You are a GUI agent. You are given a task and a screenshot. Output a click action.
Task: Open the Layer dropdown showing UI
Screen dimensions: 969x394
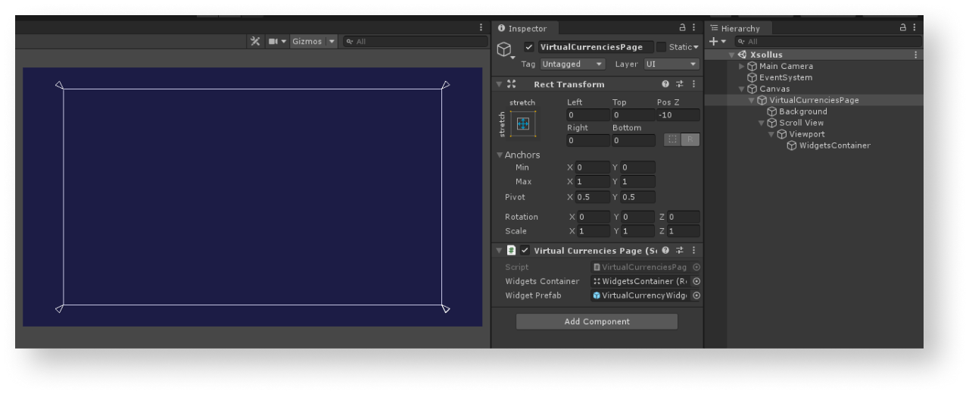pyautogui.click(x=671, y=64)
